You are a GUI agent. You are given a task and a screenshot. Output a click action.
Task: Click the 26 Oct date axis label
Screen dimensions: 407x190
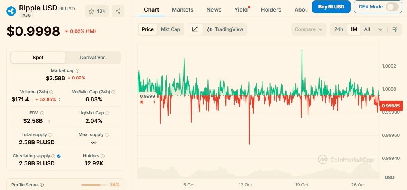click(x=358, y=185)
